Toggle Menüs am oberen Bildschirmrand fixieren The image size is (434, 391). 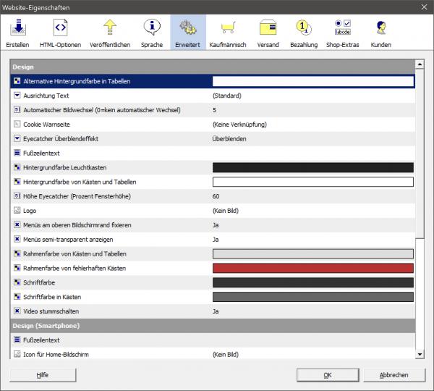(17, 224)
